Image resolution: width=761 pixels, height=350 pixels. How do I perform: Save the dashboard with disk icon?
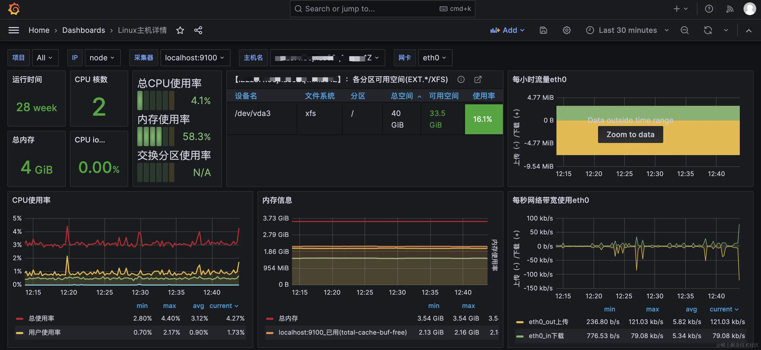tap(543, 30)
